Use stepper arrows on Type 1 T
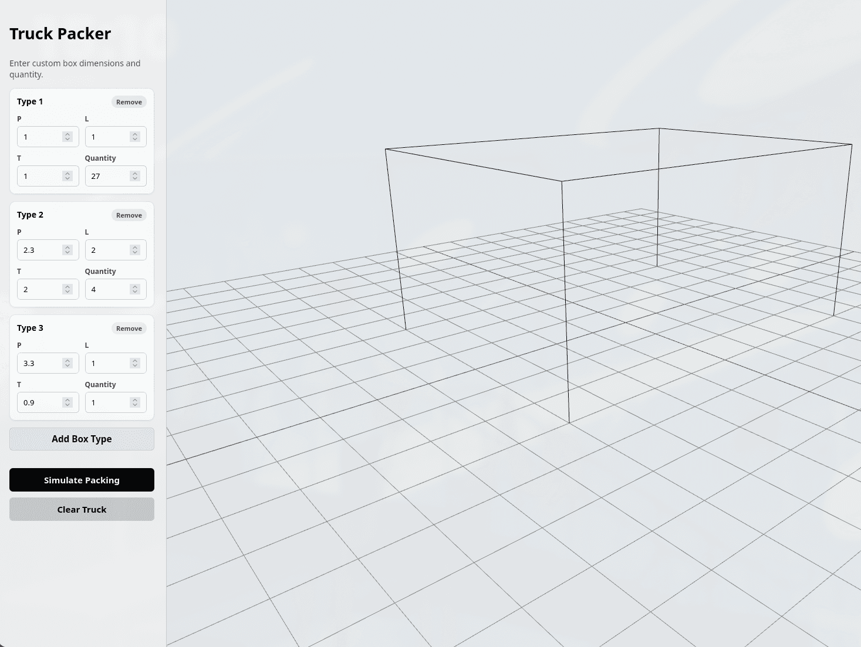 (67, 176)
